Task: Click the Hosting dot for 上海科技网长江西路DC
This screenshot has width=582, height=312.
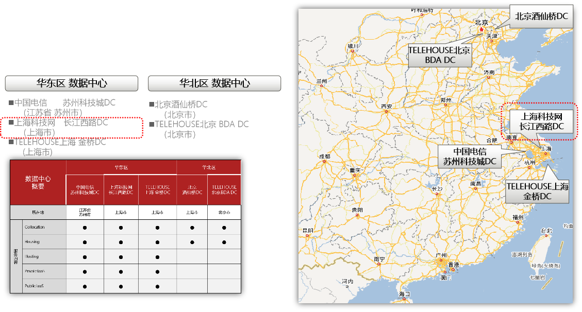Action: (121, 257)
